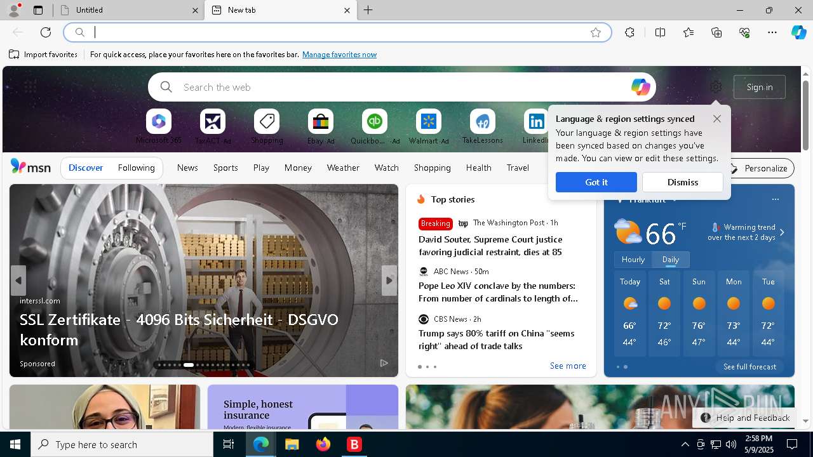Screen dimensions: 813x457
Task: Refresh the page with reload icon
Action: (x=46, y=32)
